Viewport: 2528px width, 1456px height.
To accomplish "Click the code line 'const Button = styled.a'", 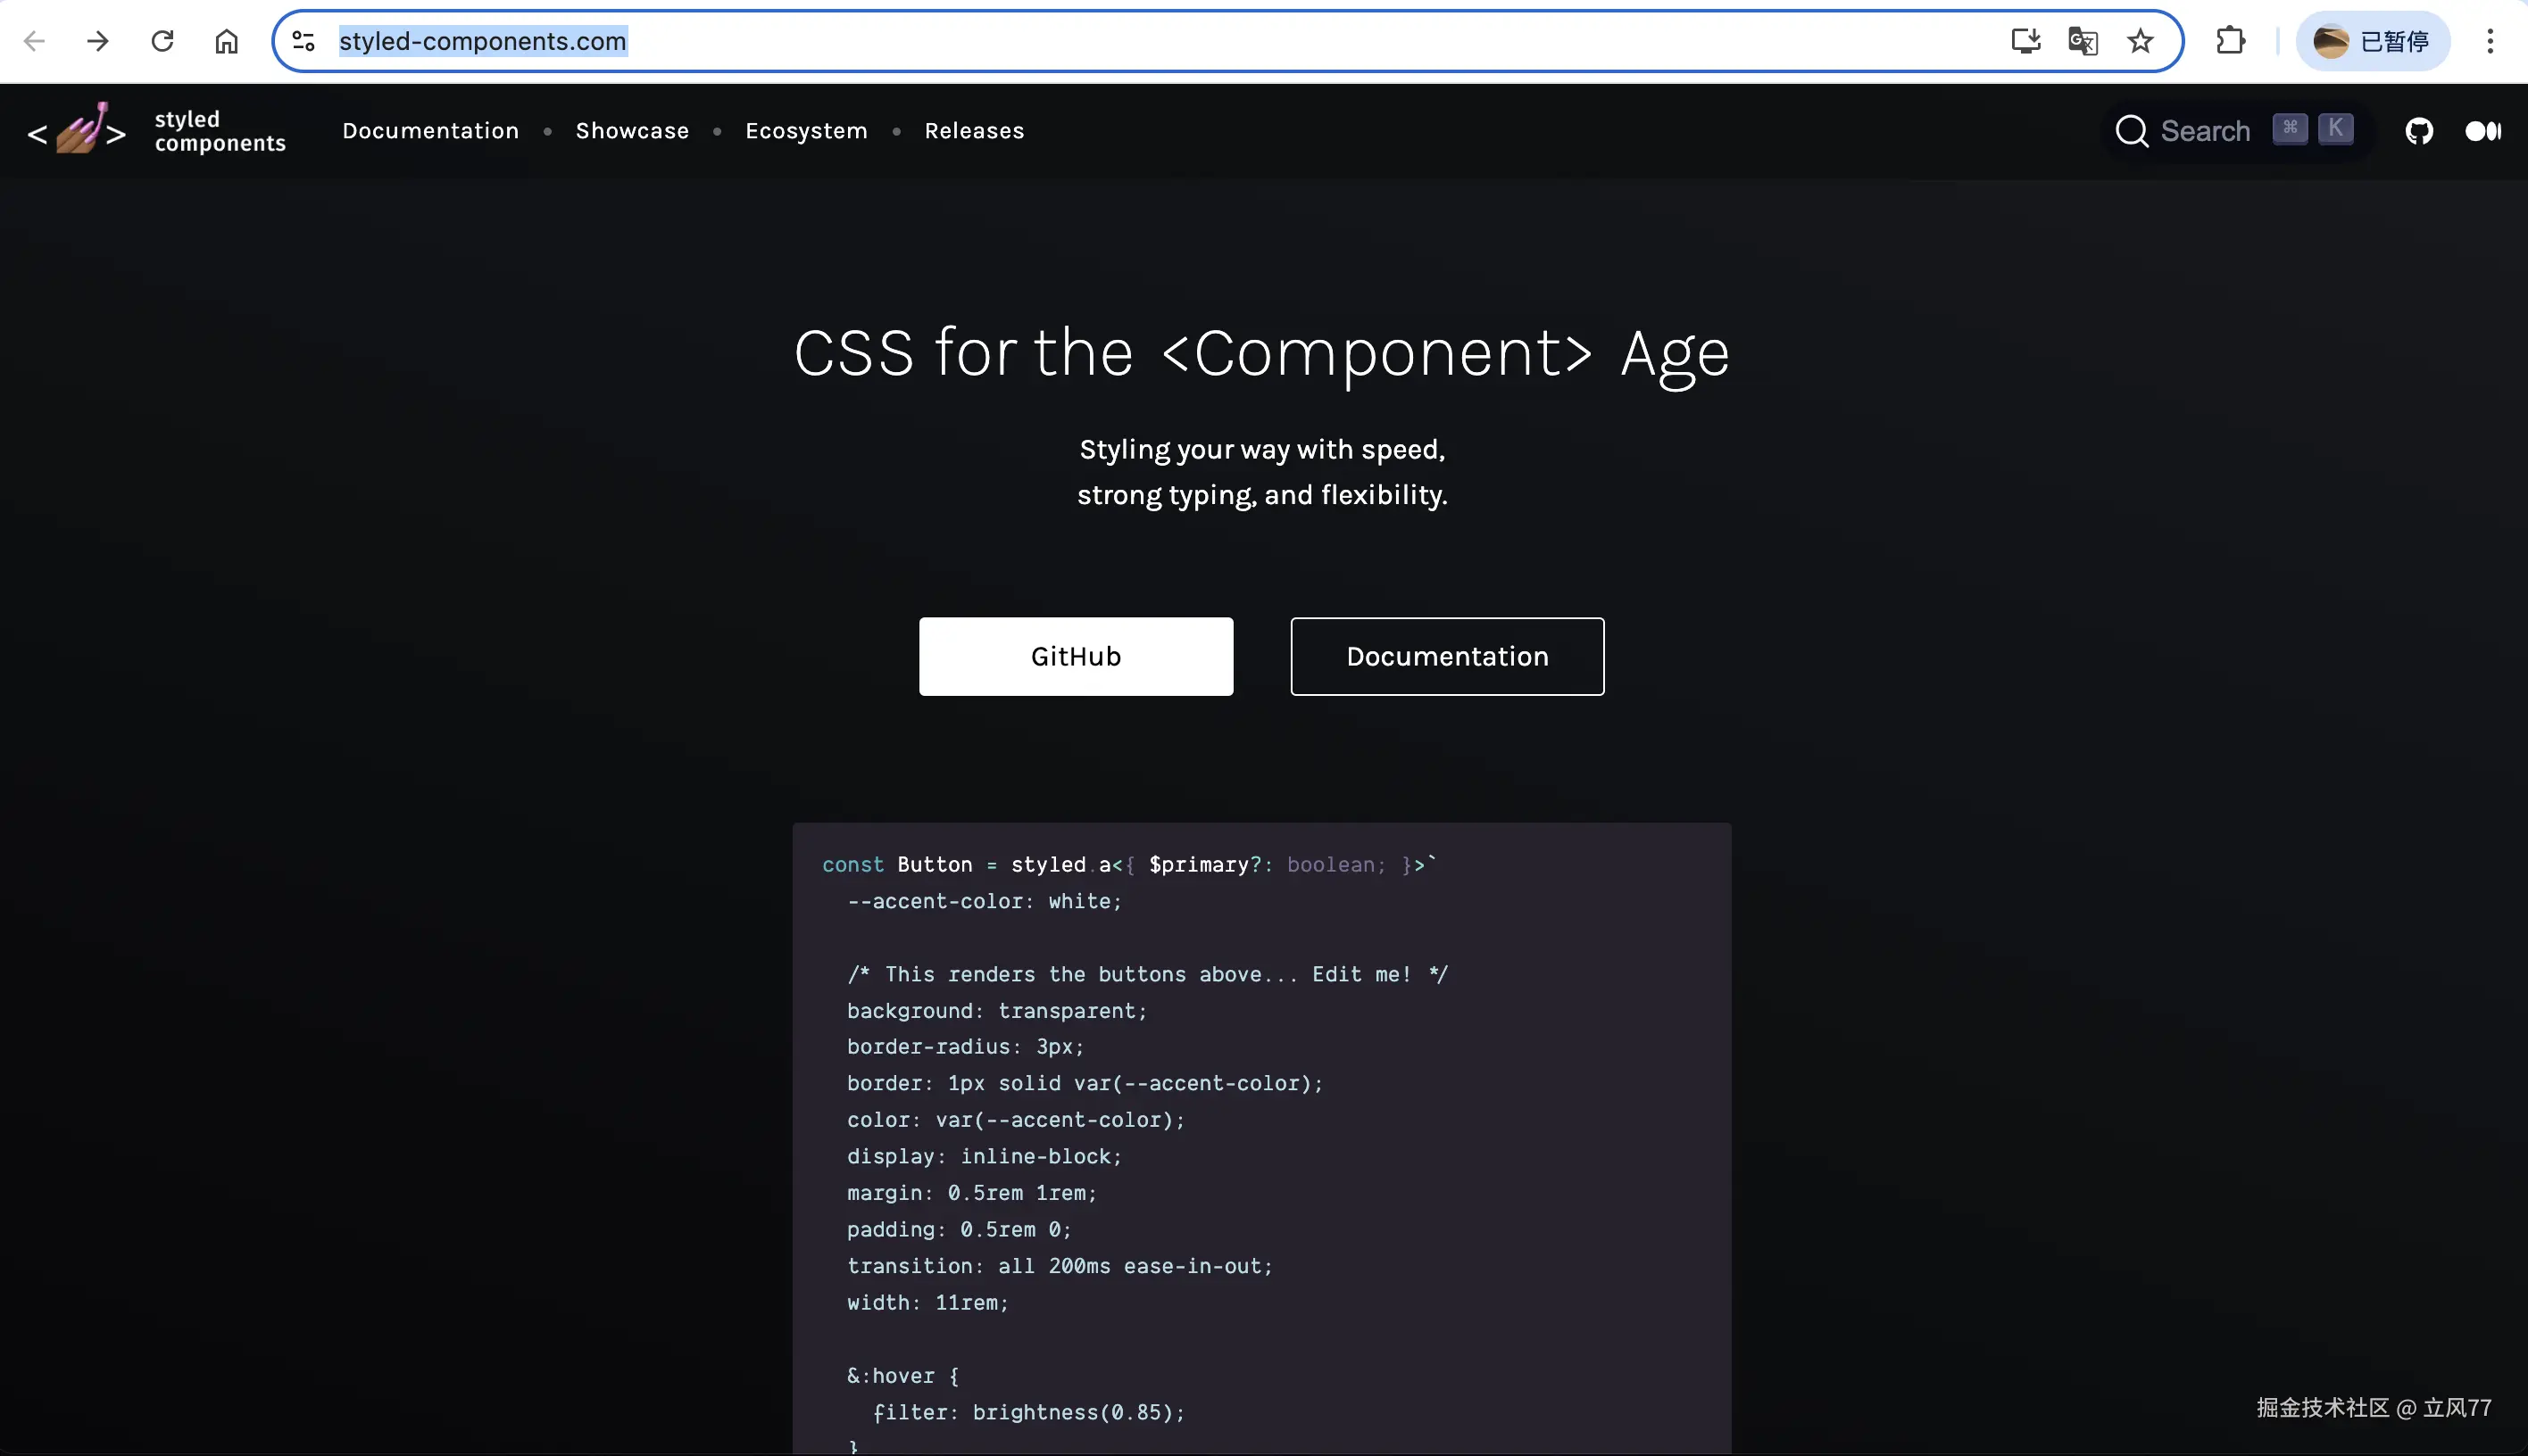I will click(1129, 864).
